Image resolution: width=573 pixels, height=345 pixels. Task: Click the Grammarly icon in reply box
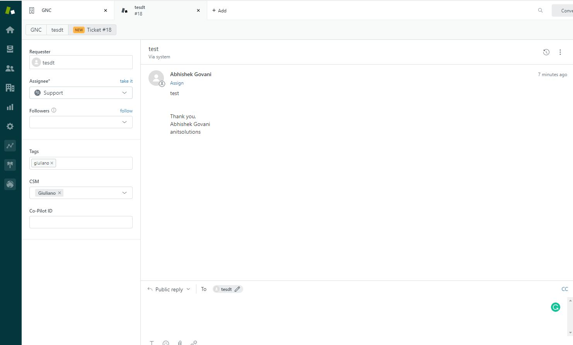[555, 307]
